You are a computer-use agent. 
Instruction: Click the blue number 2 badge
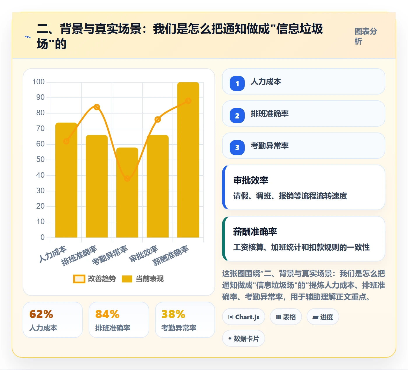237,116
